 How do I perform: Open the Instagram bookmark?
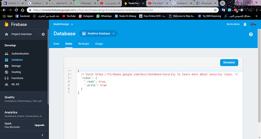click(x=86, y=16)
